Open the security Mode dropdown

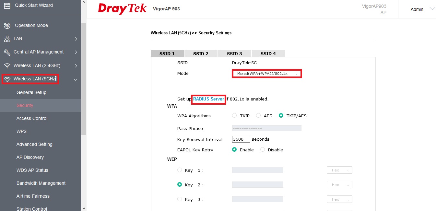pos(267,74)
